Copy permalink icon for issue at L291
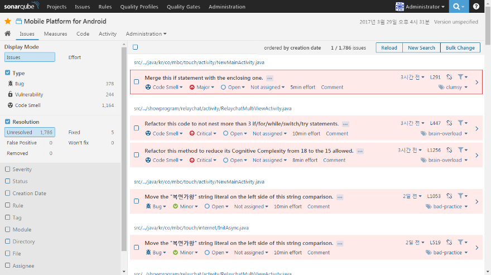Screen dimensions: 491x275 point(449,77)
